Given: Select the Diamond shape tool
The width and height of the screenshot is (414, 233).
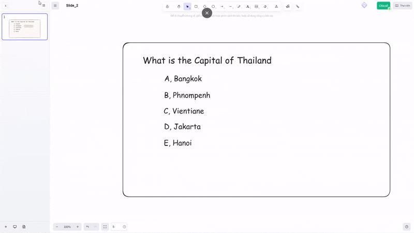Looking at the screenshot, I should (204, 7).
